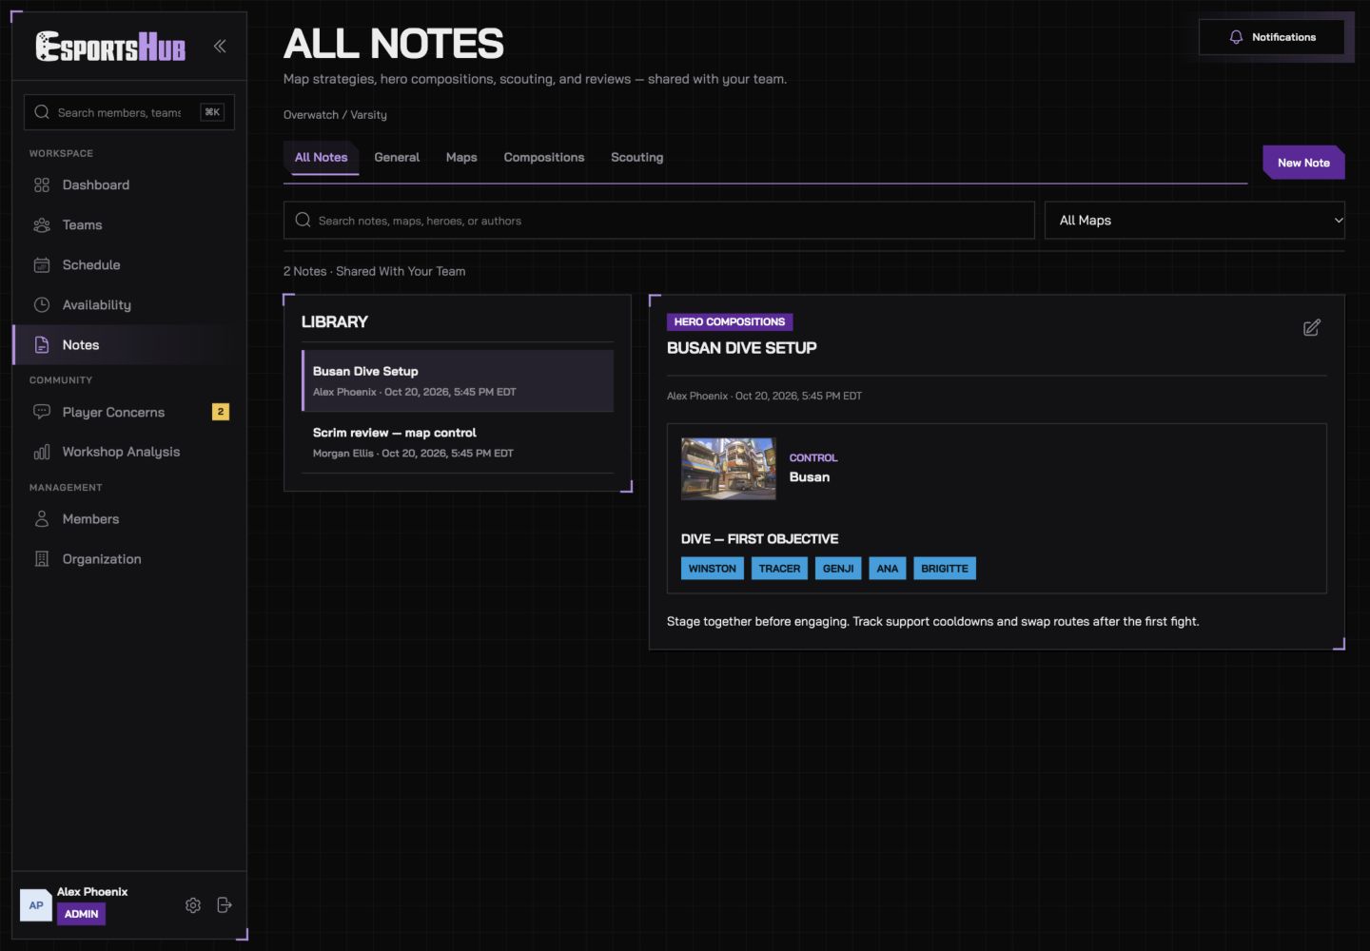Click the Overwatch / Varsity breadcrumb
Image resolution: width=1370 pixels, height=951 pixels.
pos(335,115)
